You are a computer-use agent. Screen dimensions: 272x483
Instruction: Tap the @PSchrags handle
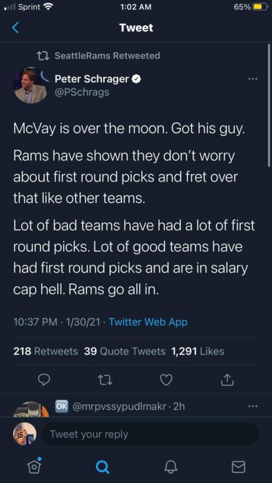pyautogui.click(x=81, y=92)
